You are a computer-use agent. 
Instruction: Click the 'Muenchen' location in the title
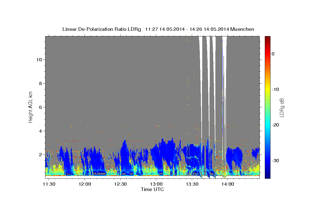click(x=242, y=29)
